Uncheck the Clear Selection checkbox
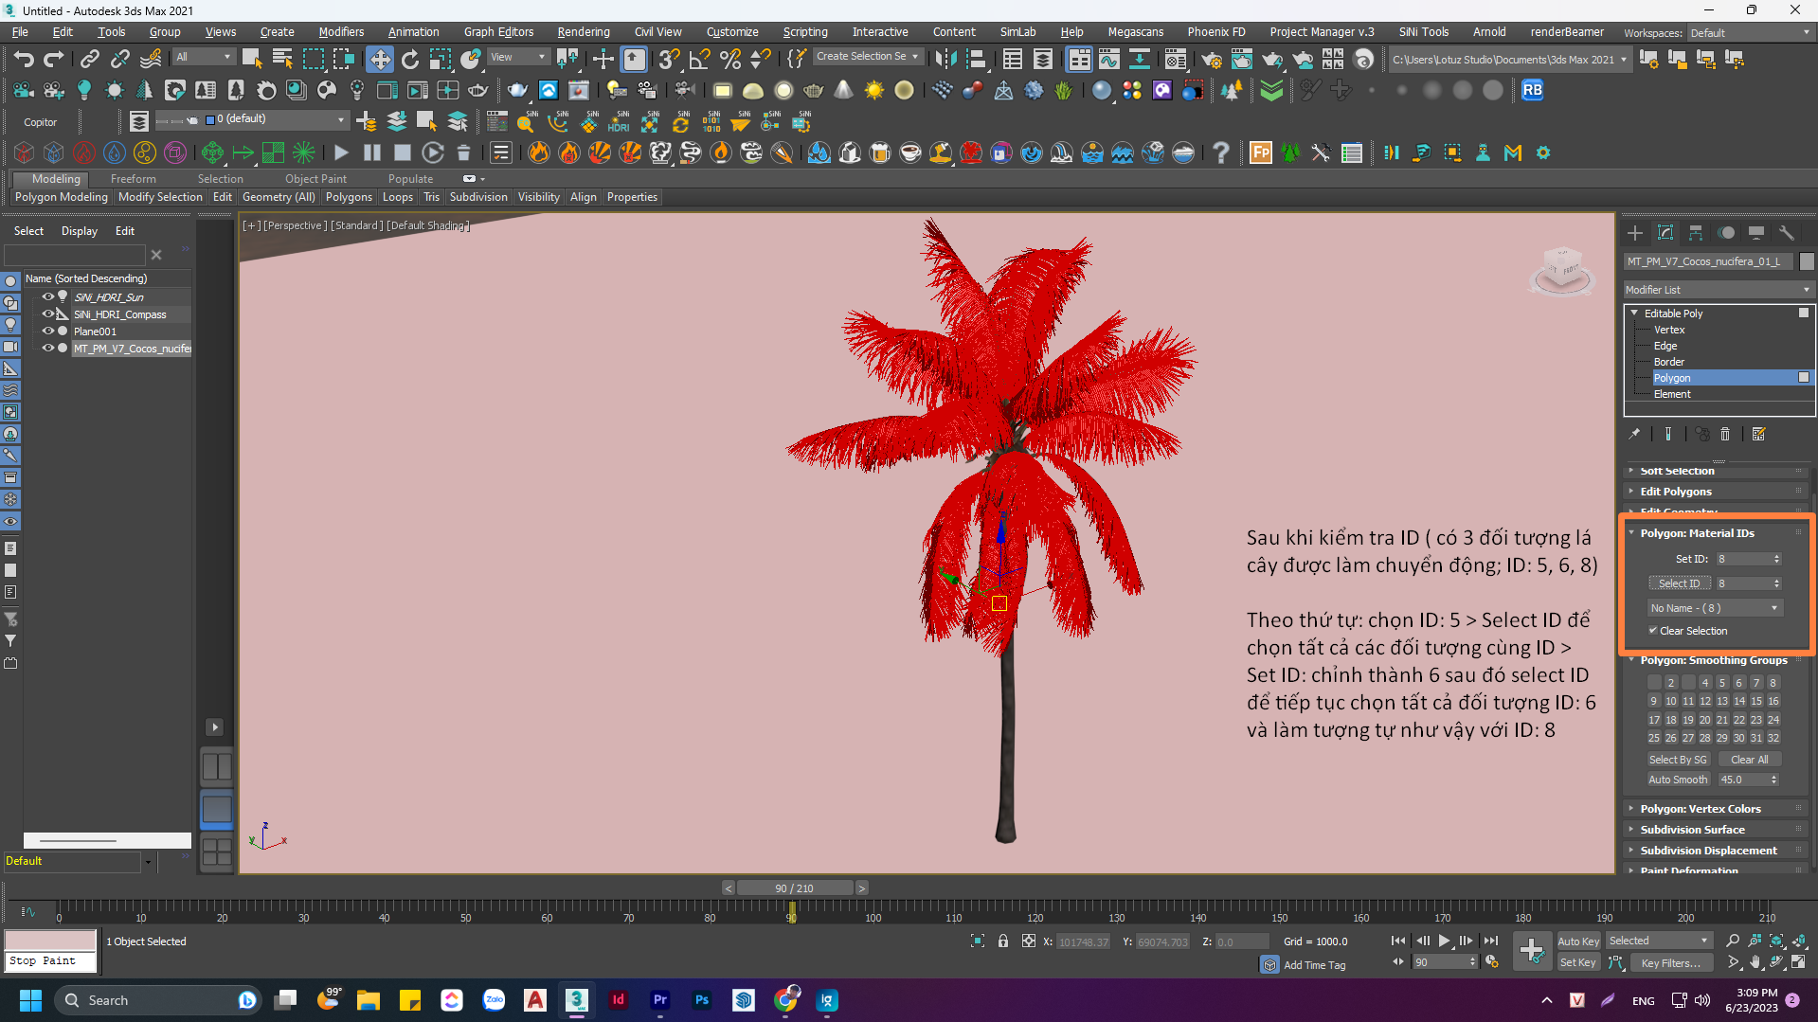The width and height of the screenshot is (1818, 1022). pos(1653,631)
